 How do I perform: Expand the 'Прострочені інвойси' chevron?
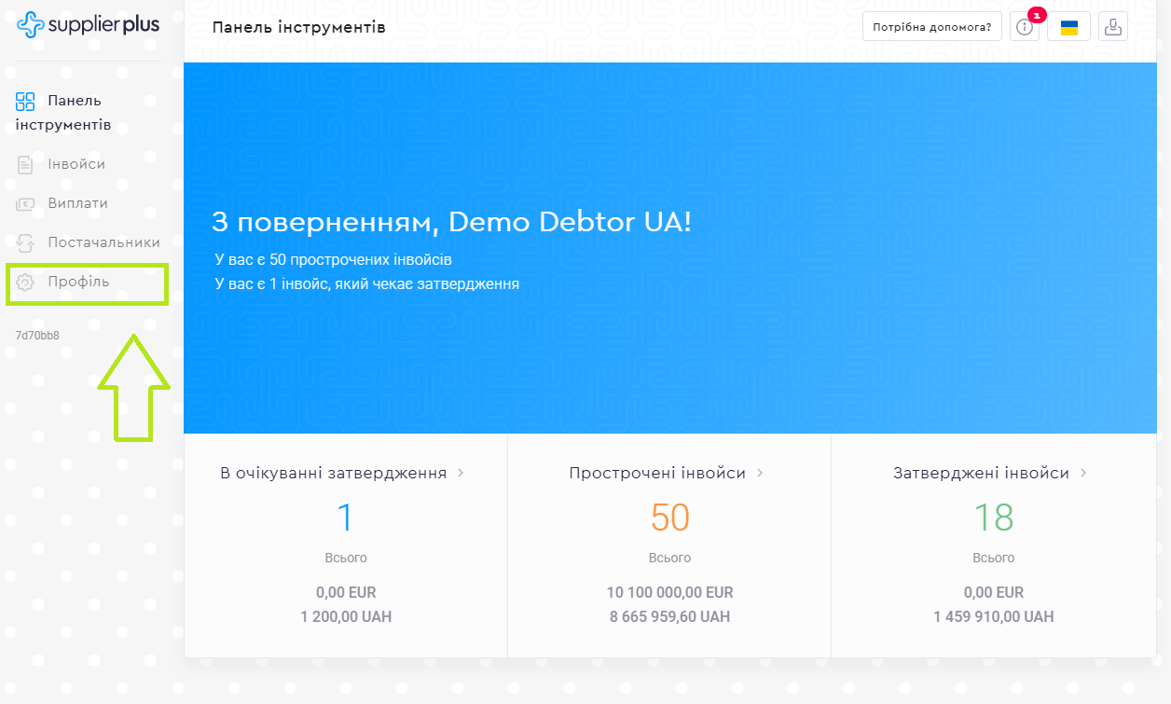tap(760, 474)
